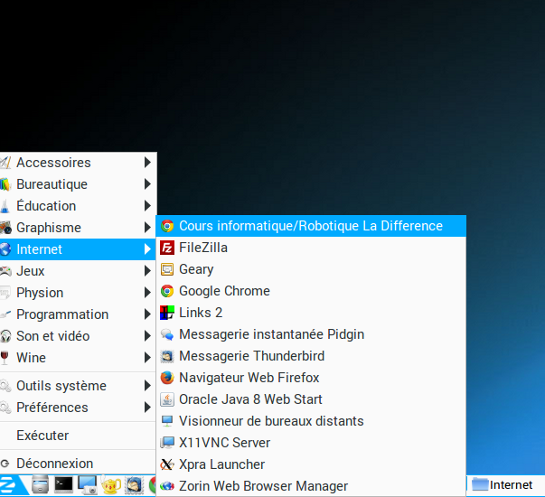Open Visionneur de bureaux distants
Screen dimensions: 545x497
(x=311, y=421)
